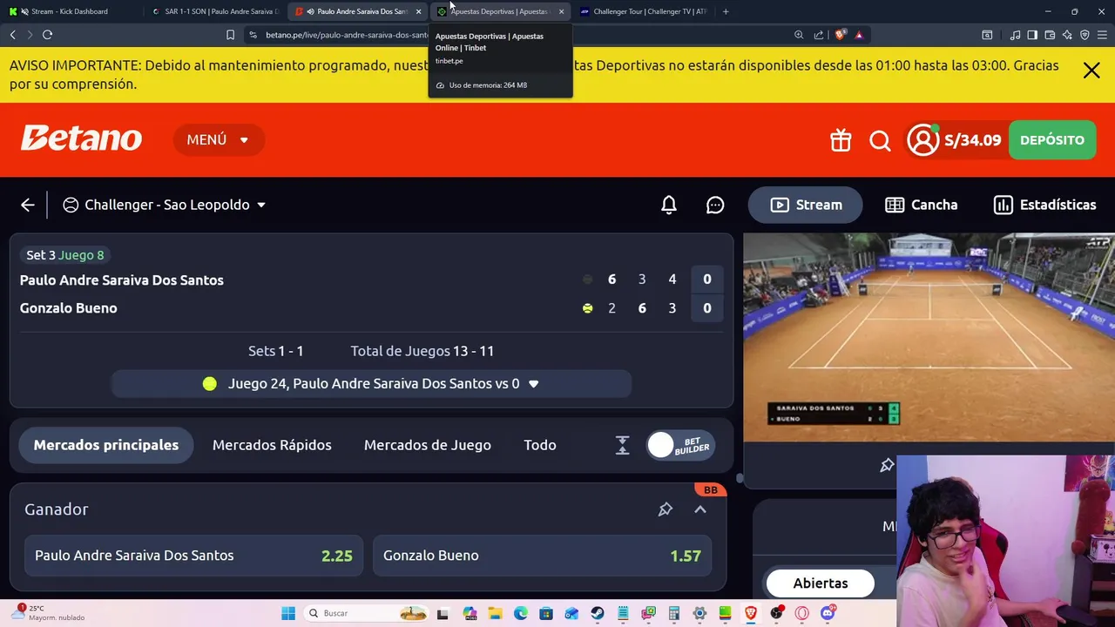
Task: Open the browser hamburger main menu
Action: [x=1103, y=35]
